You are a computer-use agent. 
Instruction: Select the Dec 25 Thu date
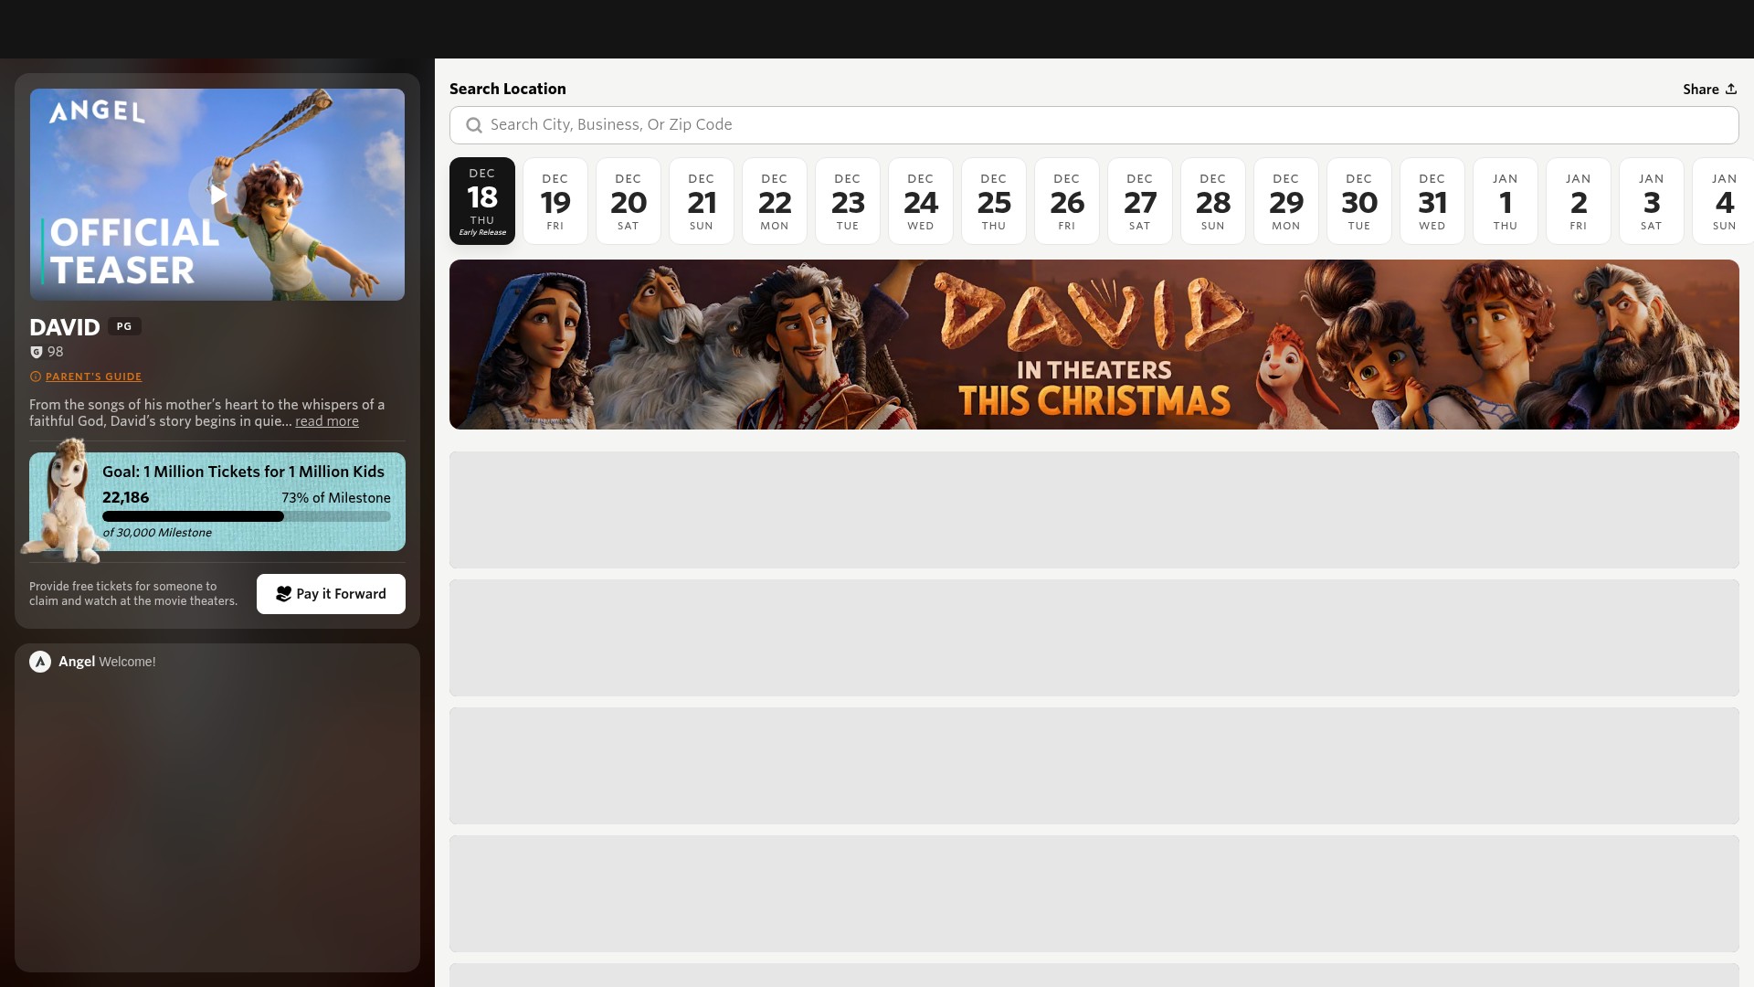pyautogui.click(x=994, y=201)
